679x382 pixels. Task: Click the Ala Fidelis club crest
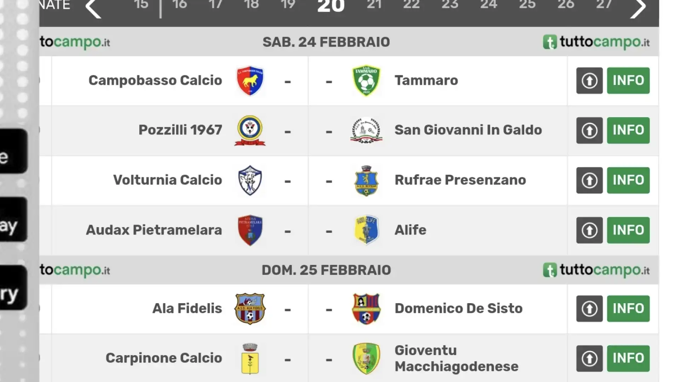coord(250,309)
